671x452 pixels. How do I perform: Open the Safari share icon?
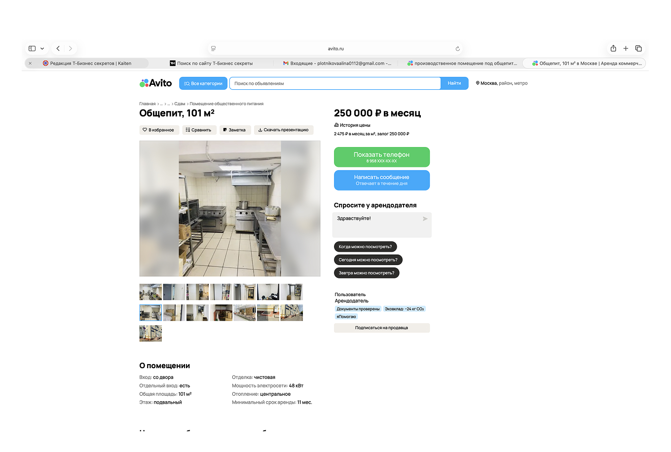(613, 48)
